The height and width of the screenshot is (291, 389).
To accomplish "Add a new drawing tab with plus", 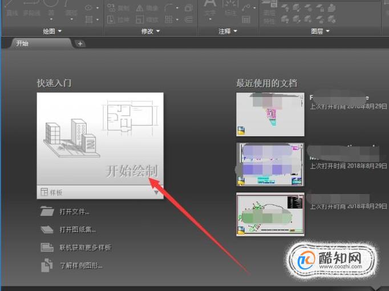I will click(x=80, y=44).
